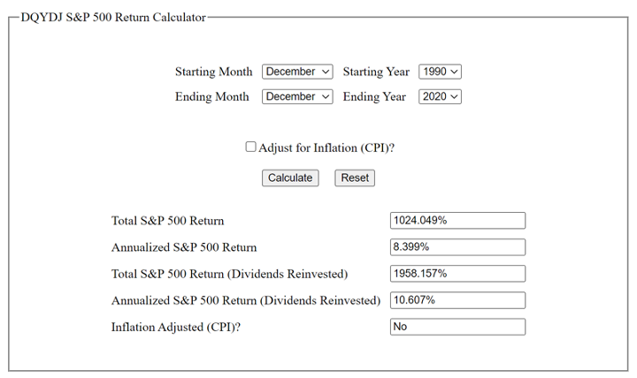Open the Starting Month dropdown
The image size is (637, 378).
(297, 72)
